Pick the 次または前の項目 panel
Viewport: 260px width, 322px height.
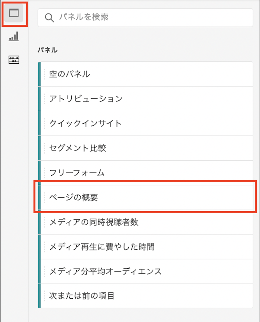click(x=146, y=296)
